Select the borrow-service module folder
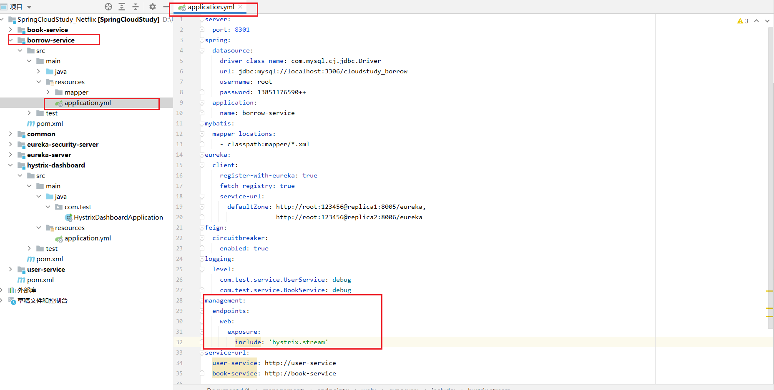Viewport: 774px width, 390px height. click(51, 40)
